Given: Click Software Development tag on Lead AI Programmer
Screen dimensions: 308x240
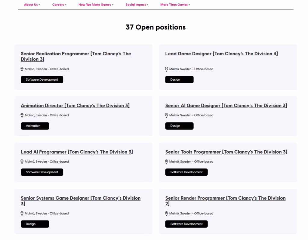Looking at the screenshot, I should 42,172.
